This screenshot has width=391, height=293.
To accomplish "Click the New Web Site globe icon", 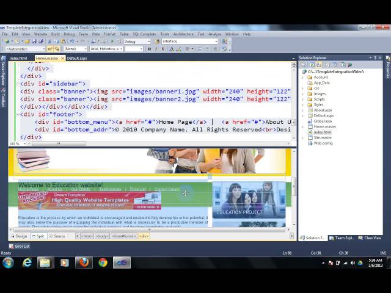I will click(7, 42).
